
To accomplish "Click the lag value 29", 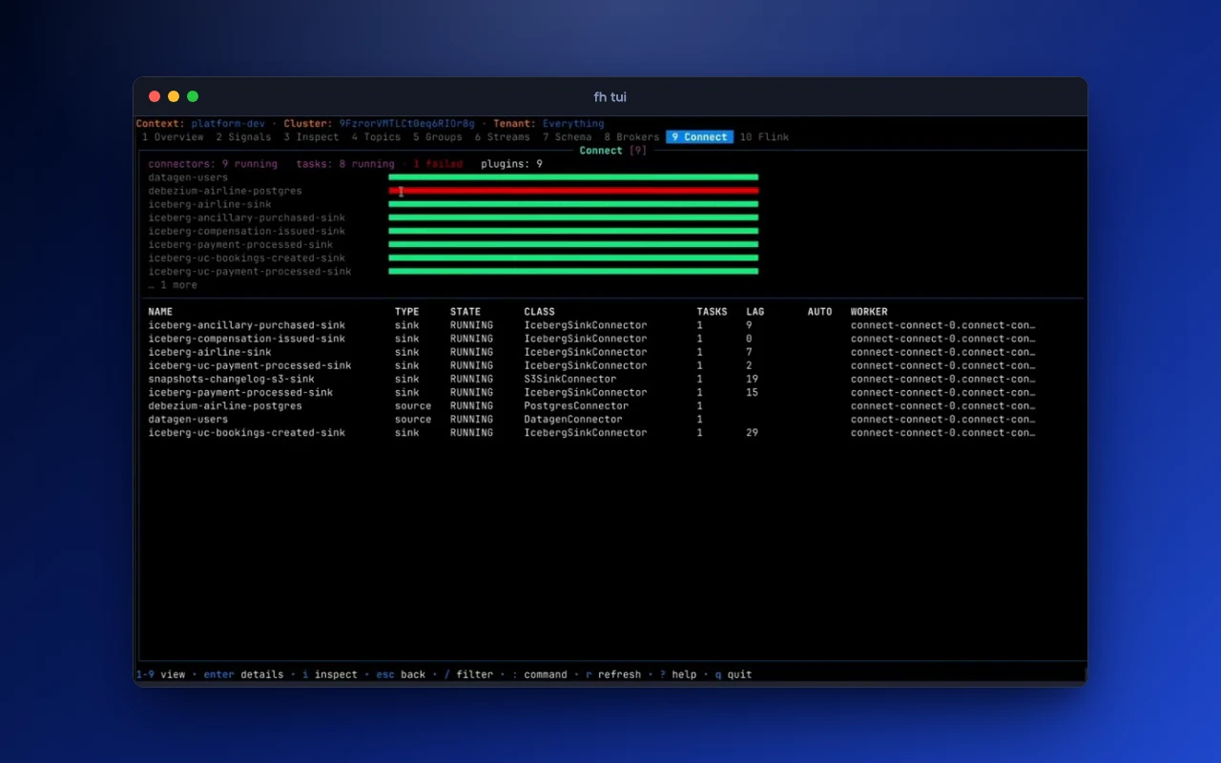I will 752,433.
